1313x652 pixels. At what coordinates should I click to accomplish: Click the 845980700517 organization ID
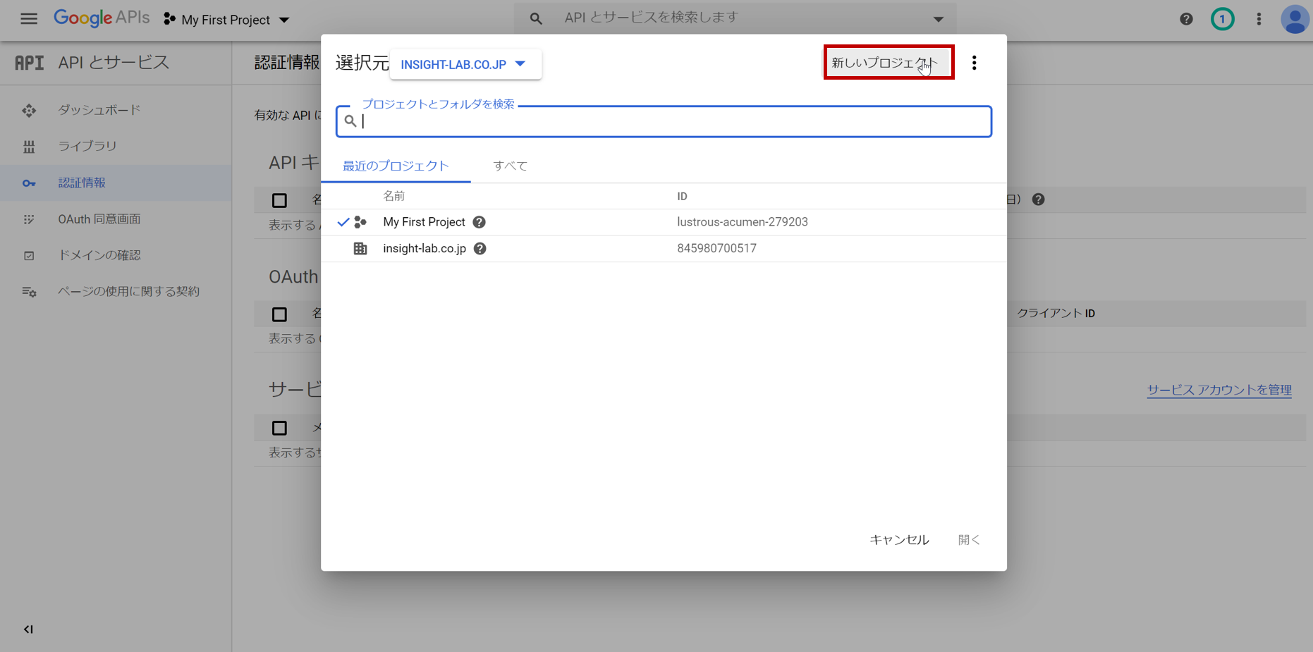pos(716,249)
